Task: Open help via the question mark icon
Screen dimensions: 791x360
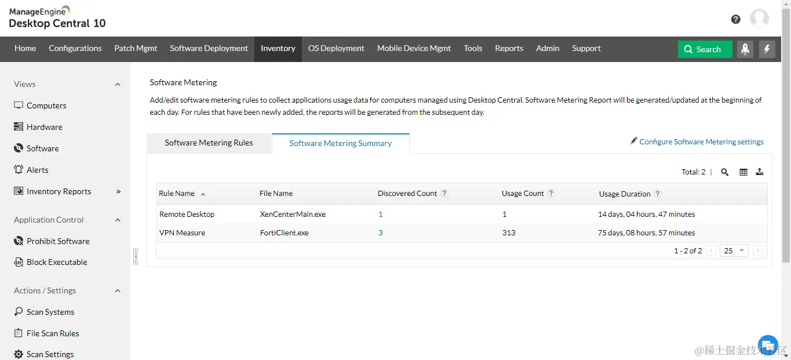Action: click(x=735, y=19)
